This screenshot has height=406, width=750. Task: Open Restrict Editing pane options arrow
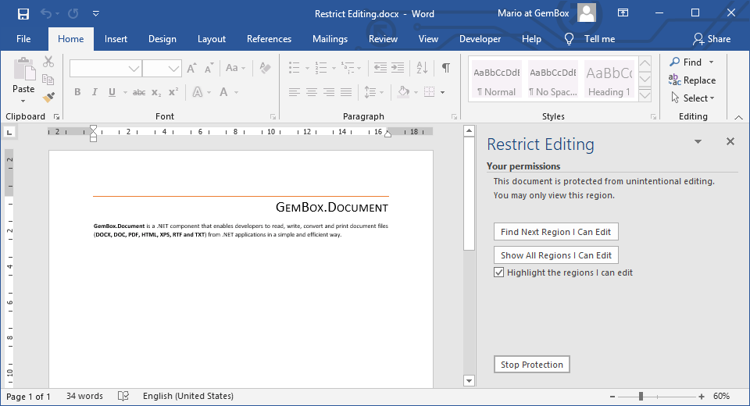(698, 142)
